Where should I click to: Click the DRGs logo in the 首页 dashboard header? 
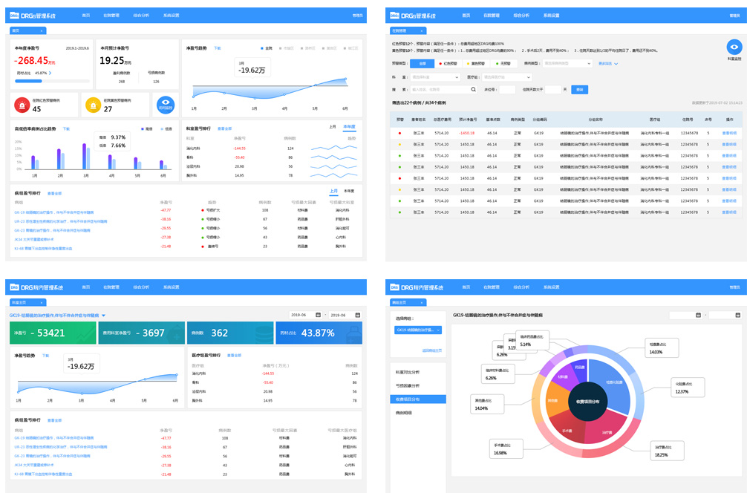(14, 16)
